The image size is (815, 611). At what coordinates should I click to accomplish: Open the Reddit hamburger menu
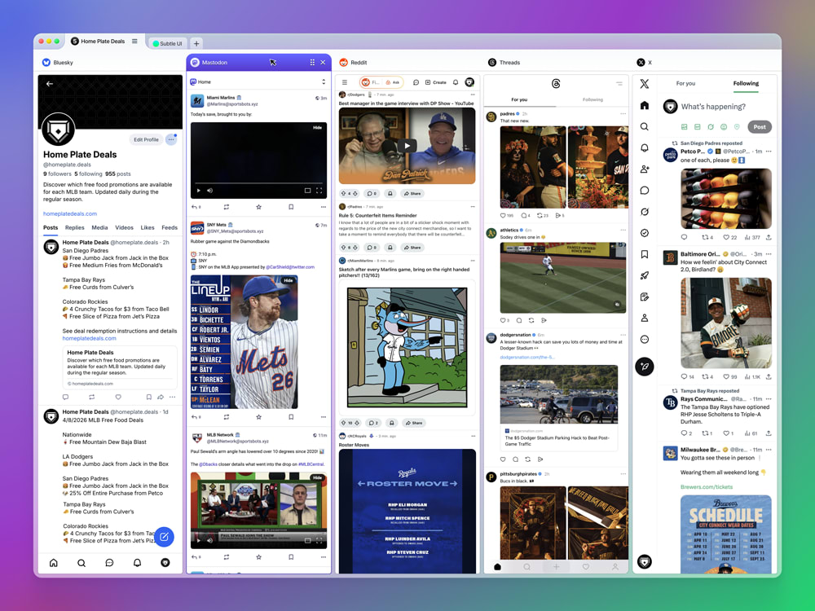[x=345, y=82]
